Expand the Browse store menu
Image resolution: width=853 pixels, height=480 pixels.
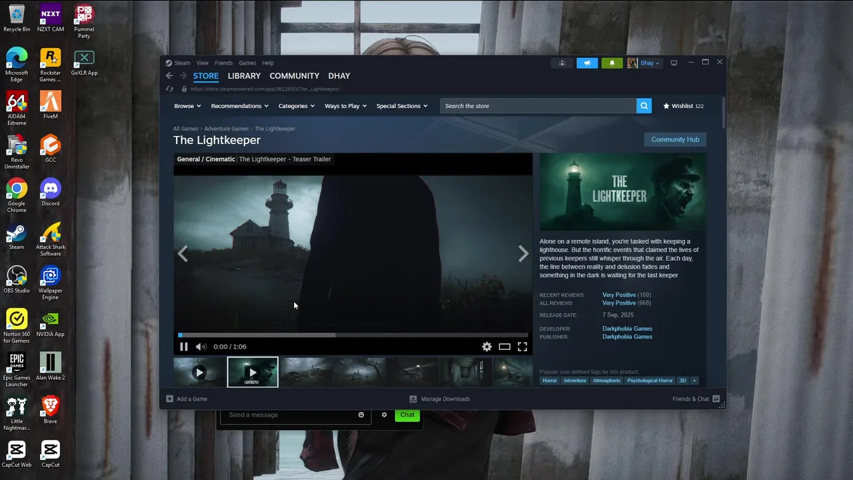click(187, 106)
